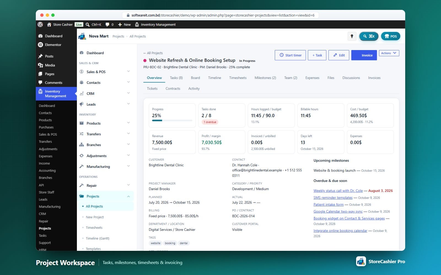
Task: Expand the Contacts menu chevron
Action: [x=128, y=82]
